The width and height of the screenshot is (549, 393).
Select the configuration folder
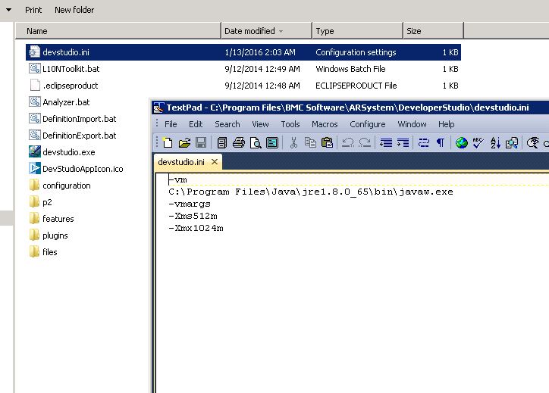[x=66, y=186]
